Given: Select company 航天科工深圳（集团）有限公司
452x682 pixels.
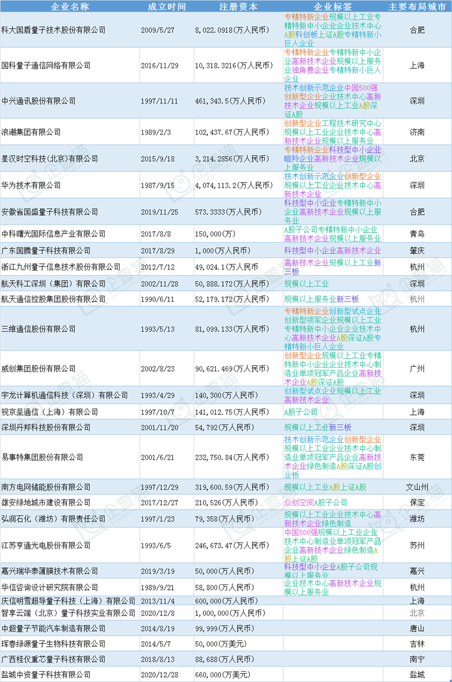Looking at the screenshot, I should (54, 284).
